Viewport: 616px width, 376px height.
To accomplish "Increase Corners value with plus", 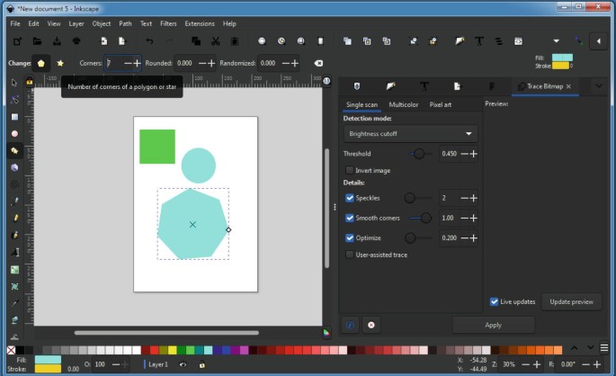I will click(137, 63).
